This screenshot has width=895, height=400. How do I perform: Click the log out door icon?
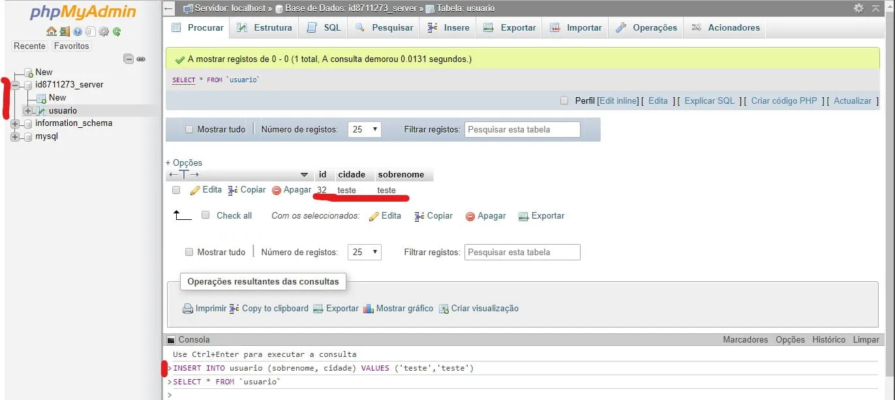[65, 31]
